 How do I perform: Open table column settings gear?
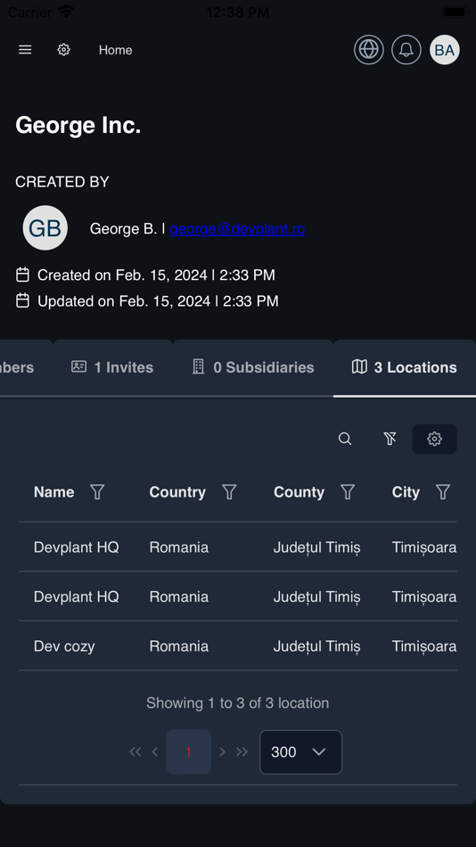tap(434, 439)
